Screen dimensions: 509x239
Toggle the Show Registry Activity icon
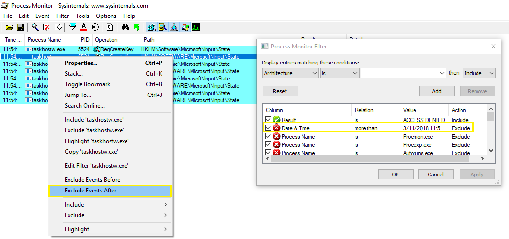(151, 27)
